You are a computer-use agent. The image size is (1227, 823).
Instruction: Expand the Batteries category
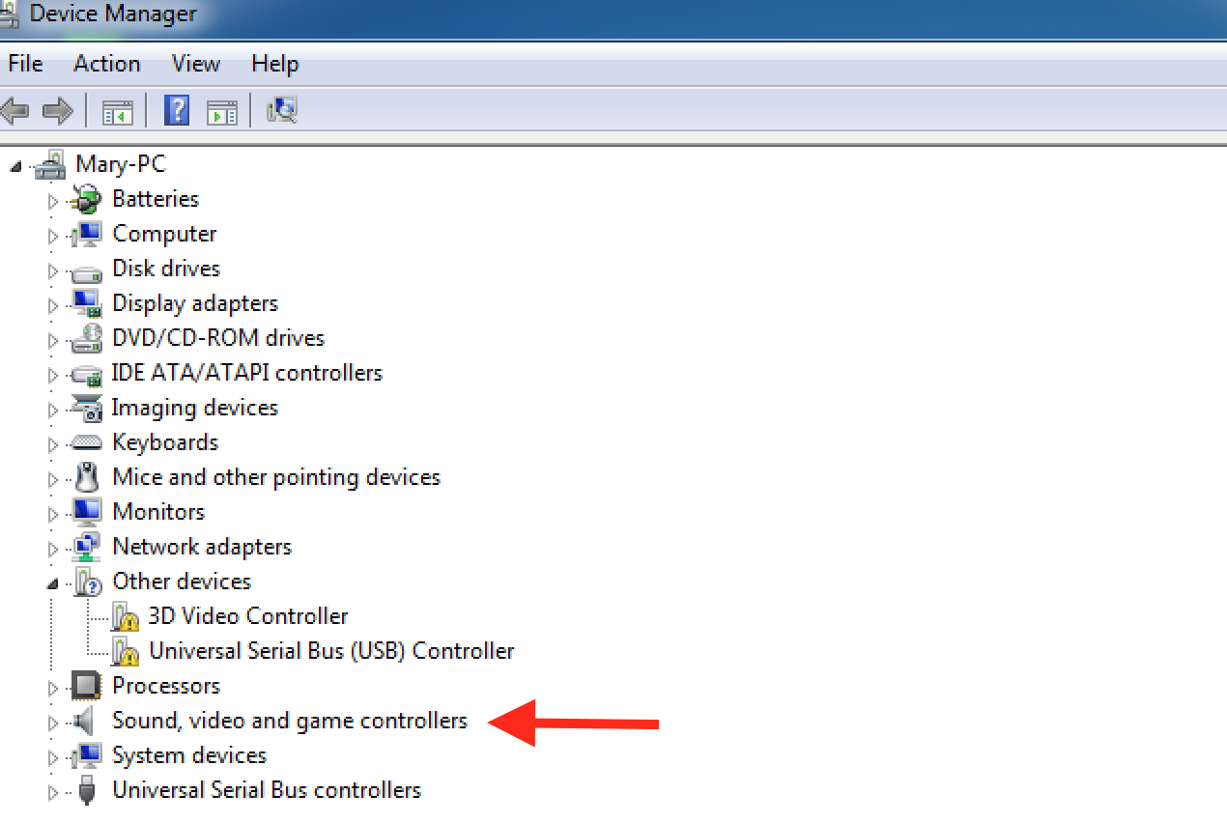pyautogui.click(x=53, y=202)
